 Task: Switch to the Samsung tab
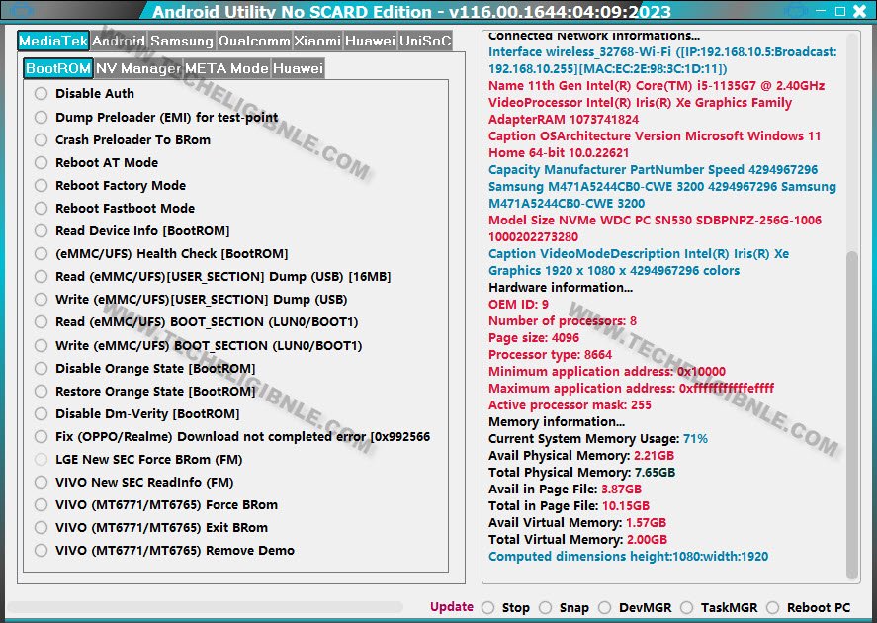click(x=182, y=41)
